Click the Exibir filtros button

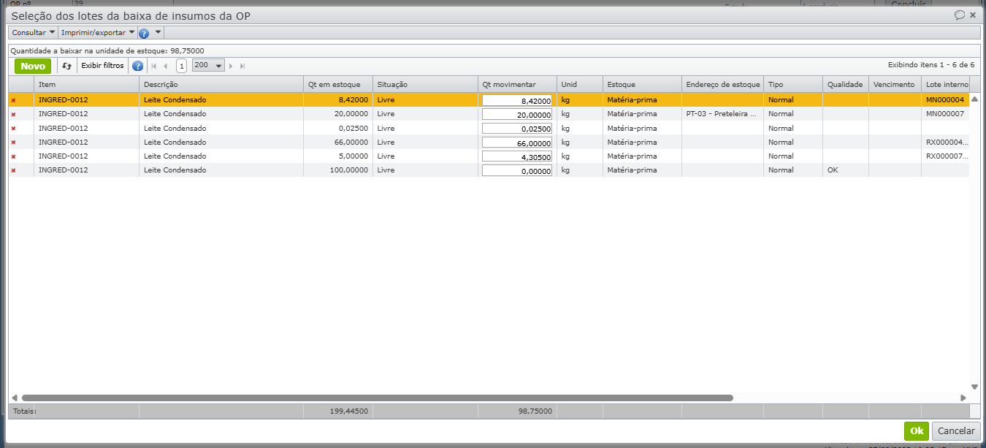[x=102, y=66]
